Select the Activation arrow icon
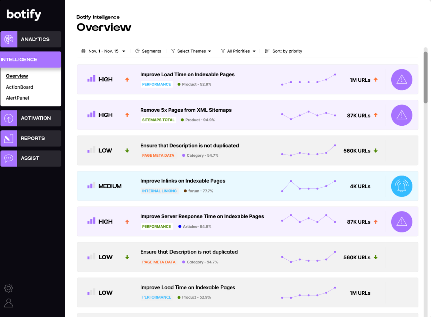The image size is (431, 317). coord(9,118)
